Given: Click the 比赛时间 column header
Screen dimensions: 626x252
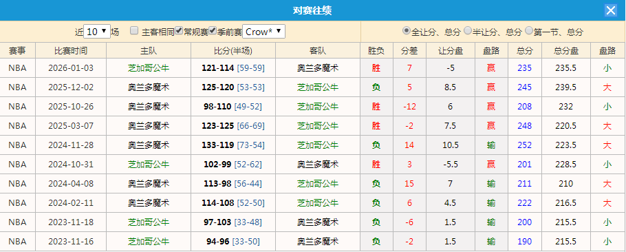Looking at the screenshot, I should [71, 51].
